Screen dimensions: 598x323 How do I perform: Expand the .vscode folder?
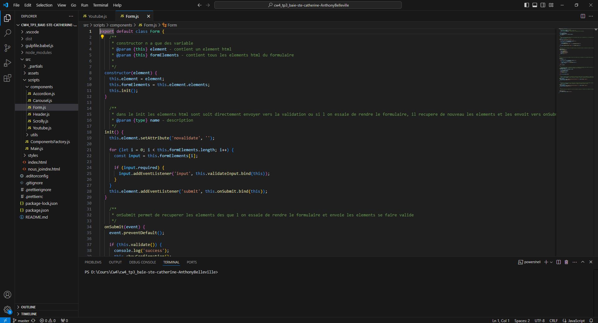pyautogui.click(x=47, y=32)
